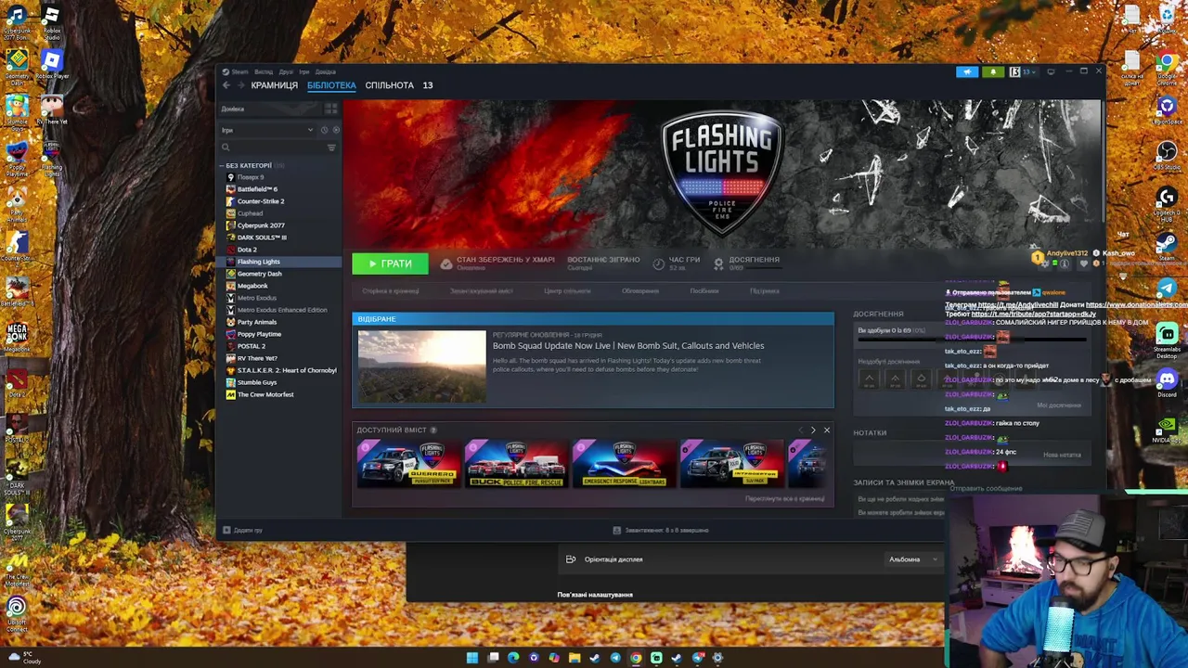The image size is (1188, 668).
Task: Click the Windows Start button on taskbar
Action: click(472, 658)
